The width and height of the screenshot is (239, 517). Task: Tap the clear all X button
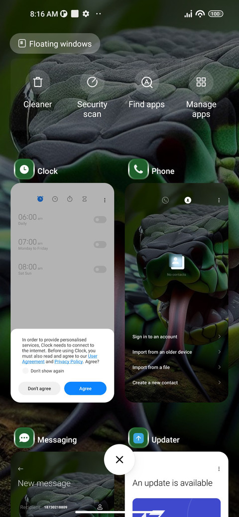119,459
